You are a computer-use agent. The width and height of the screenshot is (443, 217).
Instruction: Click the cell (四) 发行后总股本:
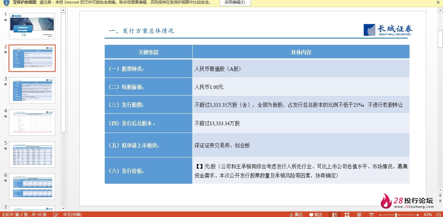(149, 123)
